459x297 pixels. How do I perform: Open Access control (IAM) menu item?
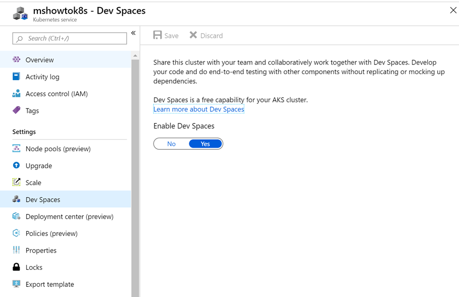pyautogui.click(x=66, y=94)
